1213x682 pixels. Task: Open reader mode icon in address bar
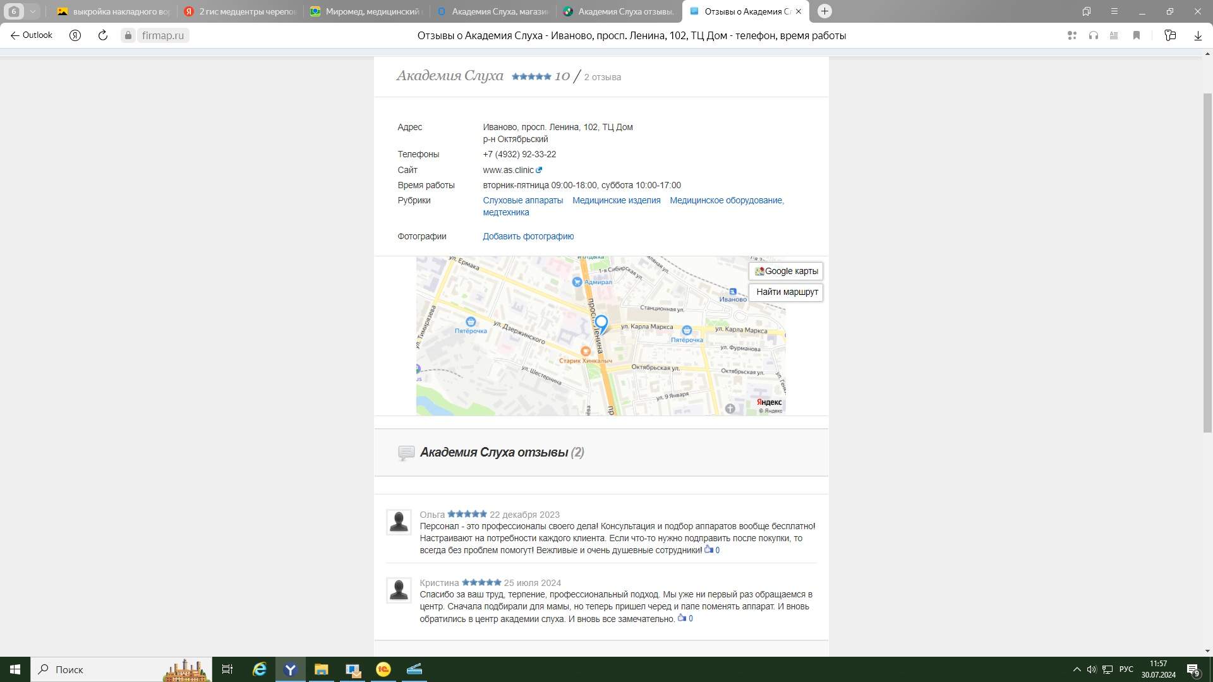pos(1114,35)
